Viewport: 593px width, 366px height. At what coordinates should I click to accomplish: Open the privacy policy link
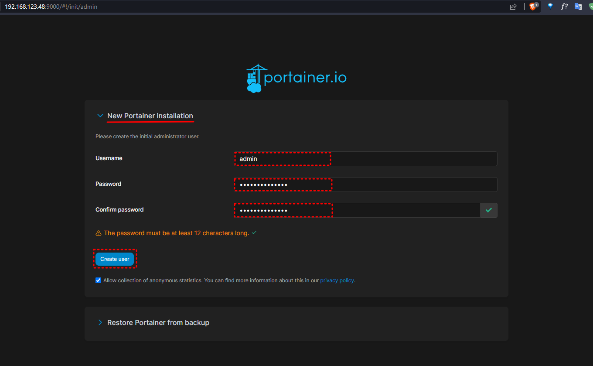pyautogui.click(x=337, y=280)
